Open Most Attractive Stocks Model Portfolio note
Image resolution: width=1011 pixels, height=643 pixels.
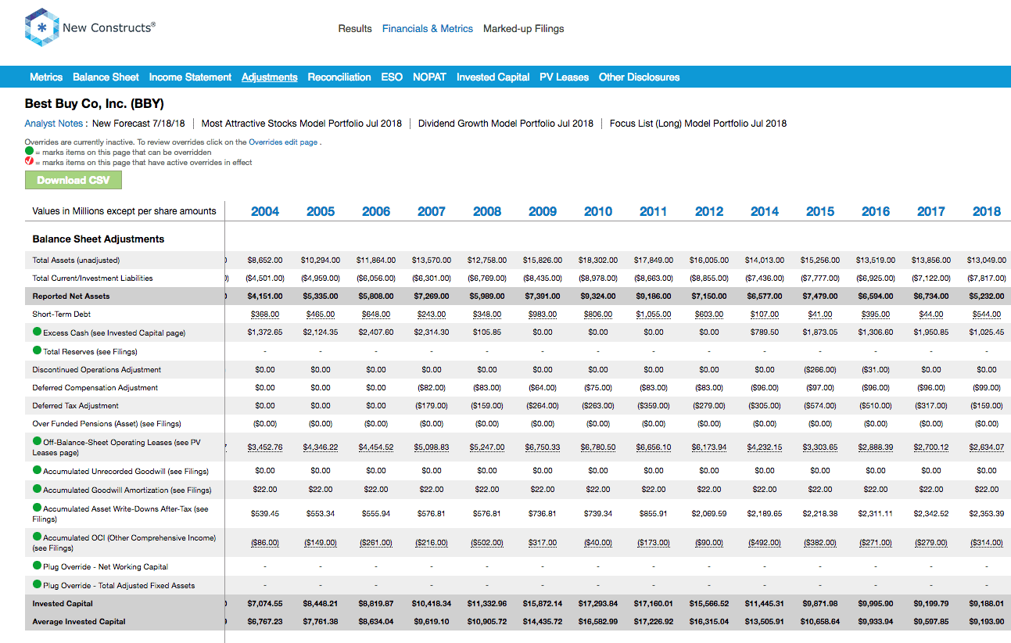point(302,124)
